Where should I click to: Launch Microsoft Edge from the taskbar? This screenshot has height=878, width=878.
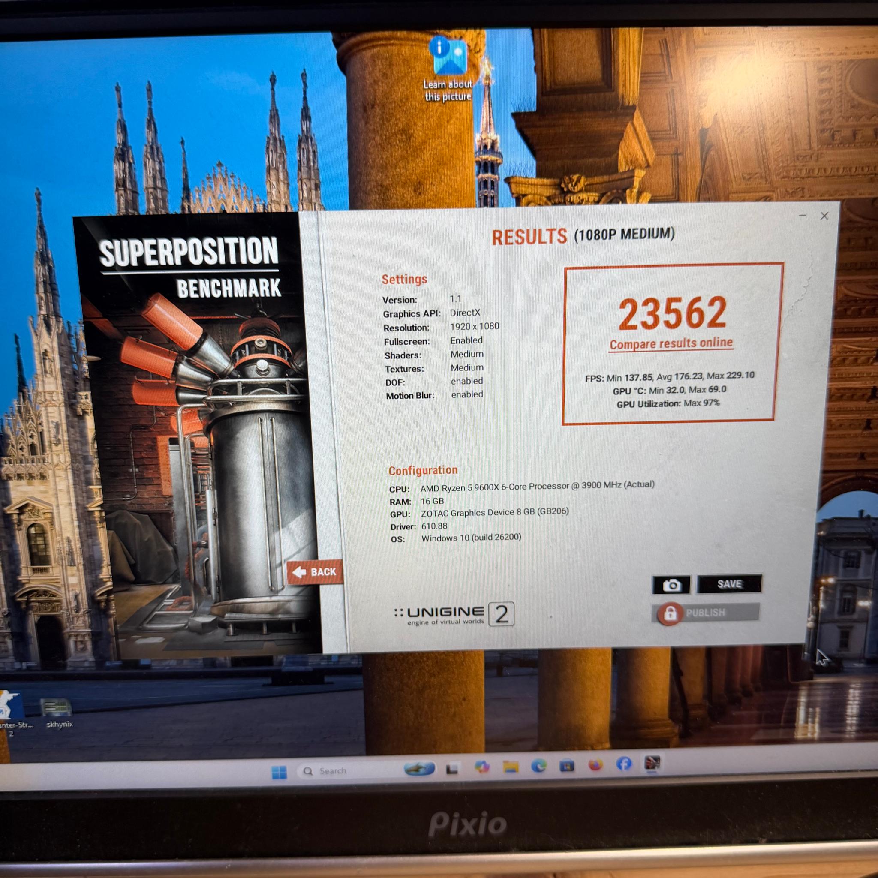[x=539, y=766]
